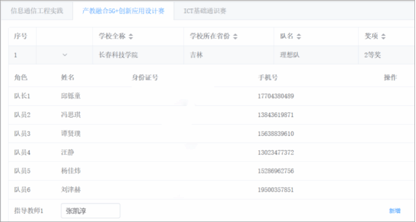Click the 长春科技学院 school cell
This screenshot has height=222, width=416.
tap(119, 55)
